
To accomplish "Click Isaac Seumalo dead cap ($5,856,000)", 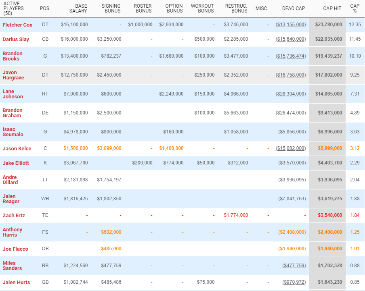I will 292,132.
